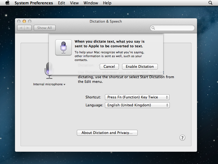Open the Language dropdown showing English (United Kingdom)
This screenshot has height=164, width=218.
[x=137, y=105]
